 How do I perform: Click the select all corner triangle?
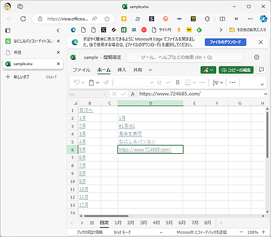pyautogui.click(x=75, y=103)
